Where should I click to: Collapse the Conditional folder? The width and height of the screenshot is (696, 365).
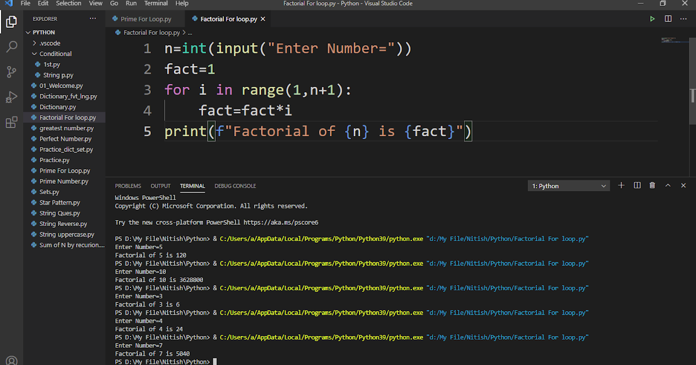[x=64, y=53]
